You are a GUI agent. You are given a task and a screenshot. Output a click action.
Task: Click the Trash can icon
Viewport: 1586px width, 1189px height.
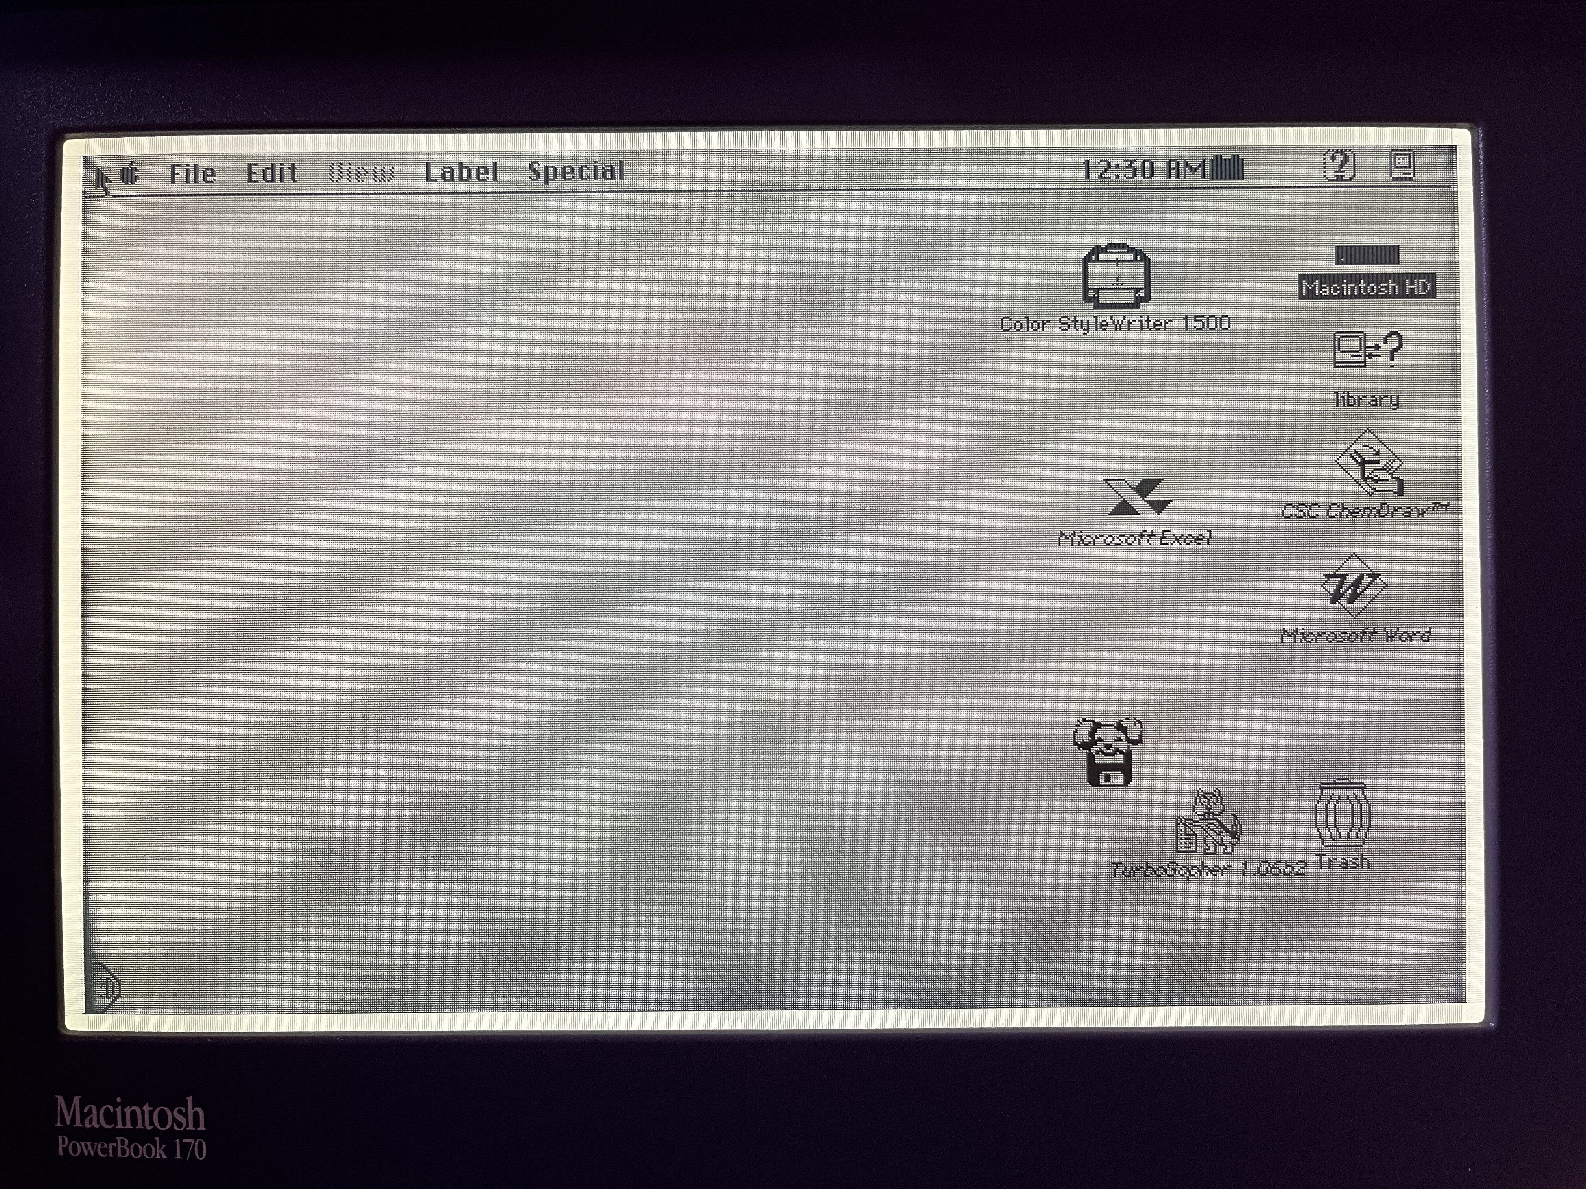coord(1342,814)
